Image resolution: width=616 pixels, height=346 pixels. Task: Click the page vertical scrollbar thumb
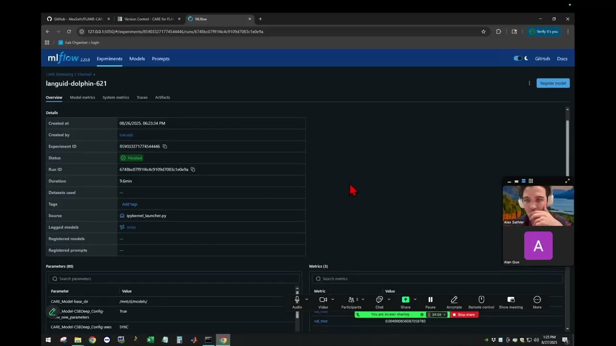point(567,148)
